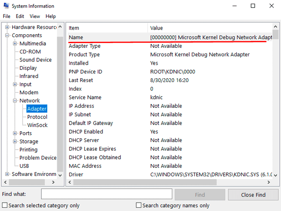Screen dimensions: 281x211
Task: Expand the Hardware Resources tree node
Action: click(x=7, y=27)
